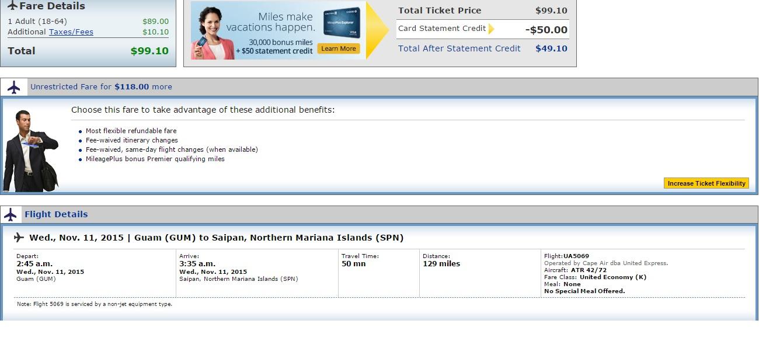Screen dimensions: 759x341
Task: Click the airplane icon beside Flight Details header
Action: [x=11, y=214]
